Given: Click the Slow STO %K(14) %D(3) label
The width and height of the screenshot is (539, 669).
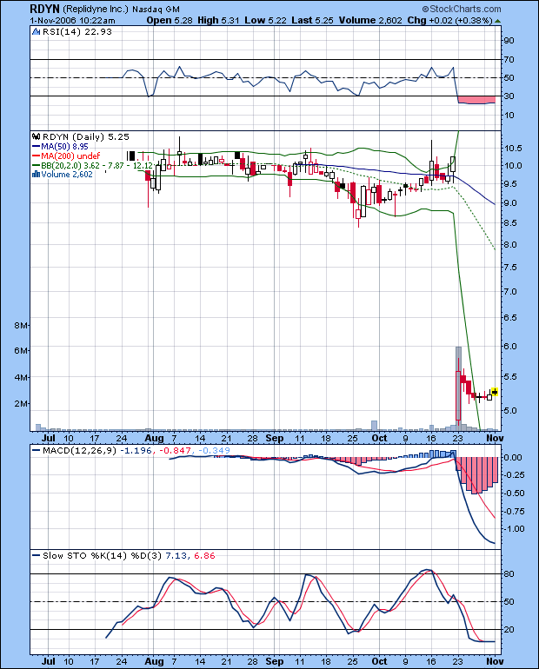Looking at the screenshot, I should (x=102, y=555).
